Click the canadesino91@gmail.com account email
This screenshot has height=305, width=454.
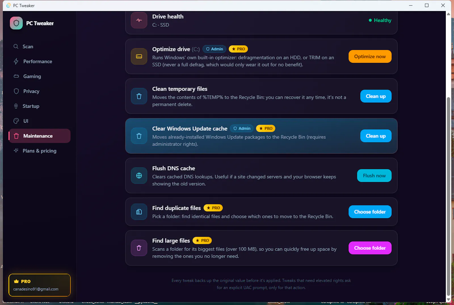(x=36, y=289)
